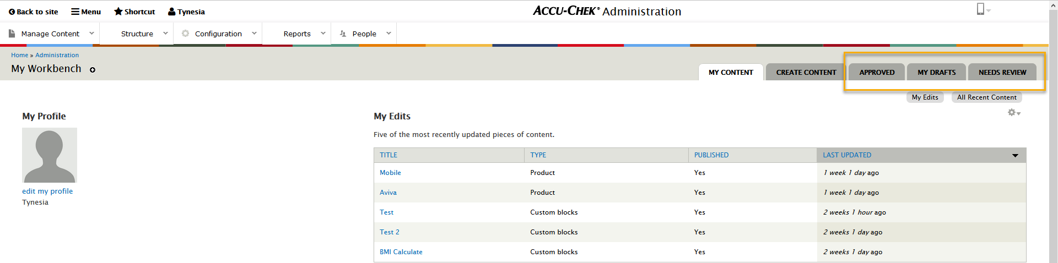Expand the Configuration dropdown arrow

(x=254, y=34)
